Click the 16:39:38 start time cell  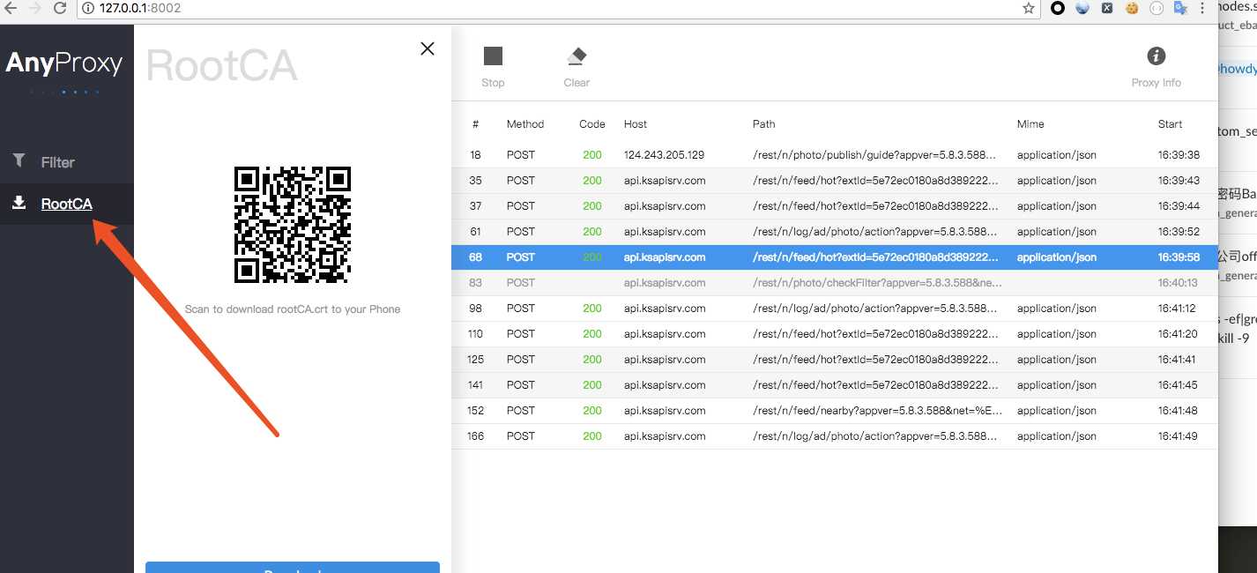(x=1179, y=155)
